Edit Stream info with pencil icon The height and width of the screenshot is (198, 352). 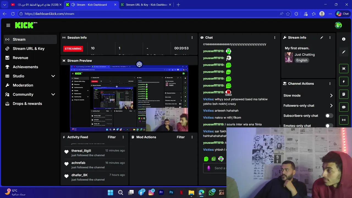(321, 38)
